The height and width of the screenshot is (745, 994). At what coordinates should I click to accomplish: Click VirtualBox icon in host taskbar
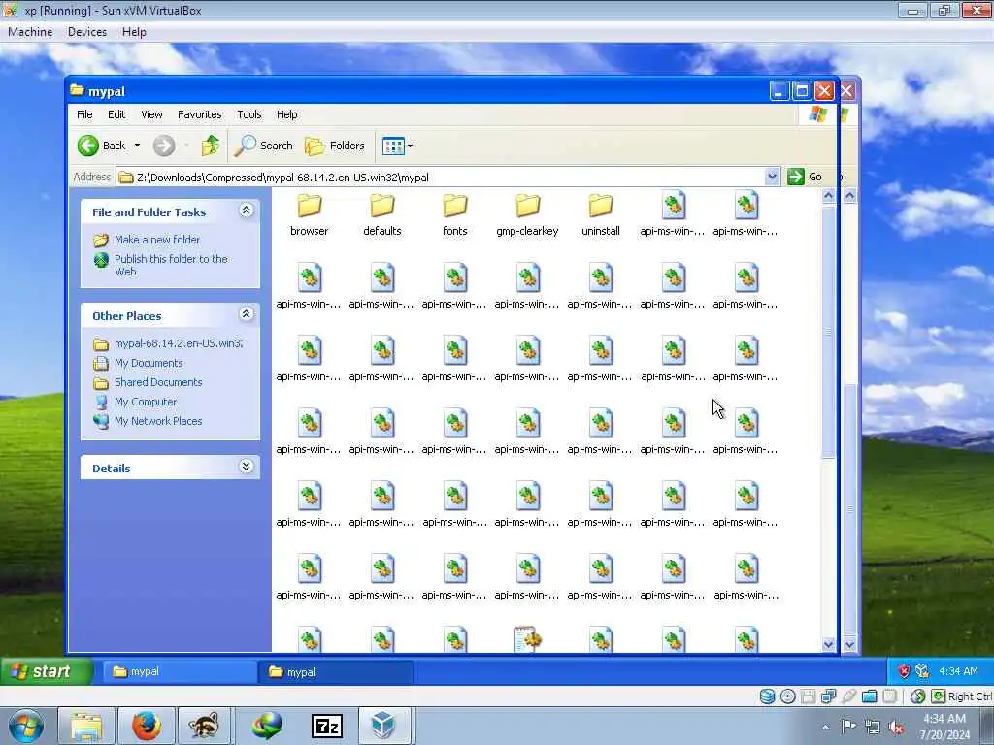coord(383,726)
